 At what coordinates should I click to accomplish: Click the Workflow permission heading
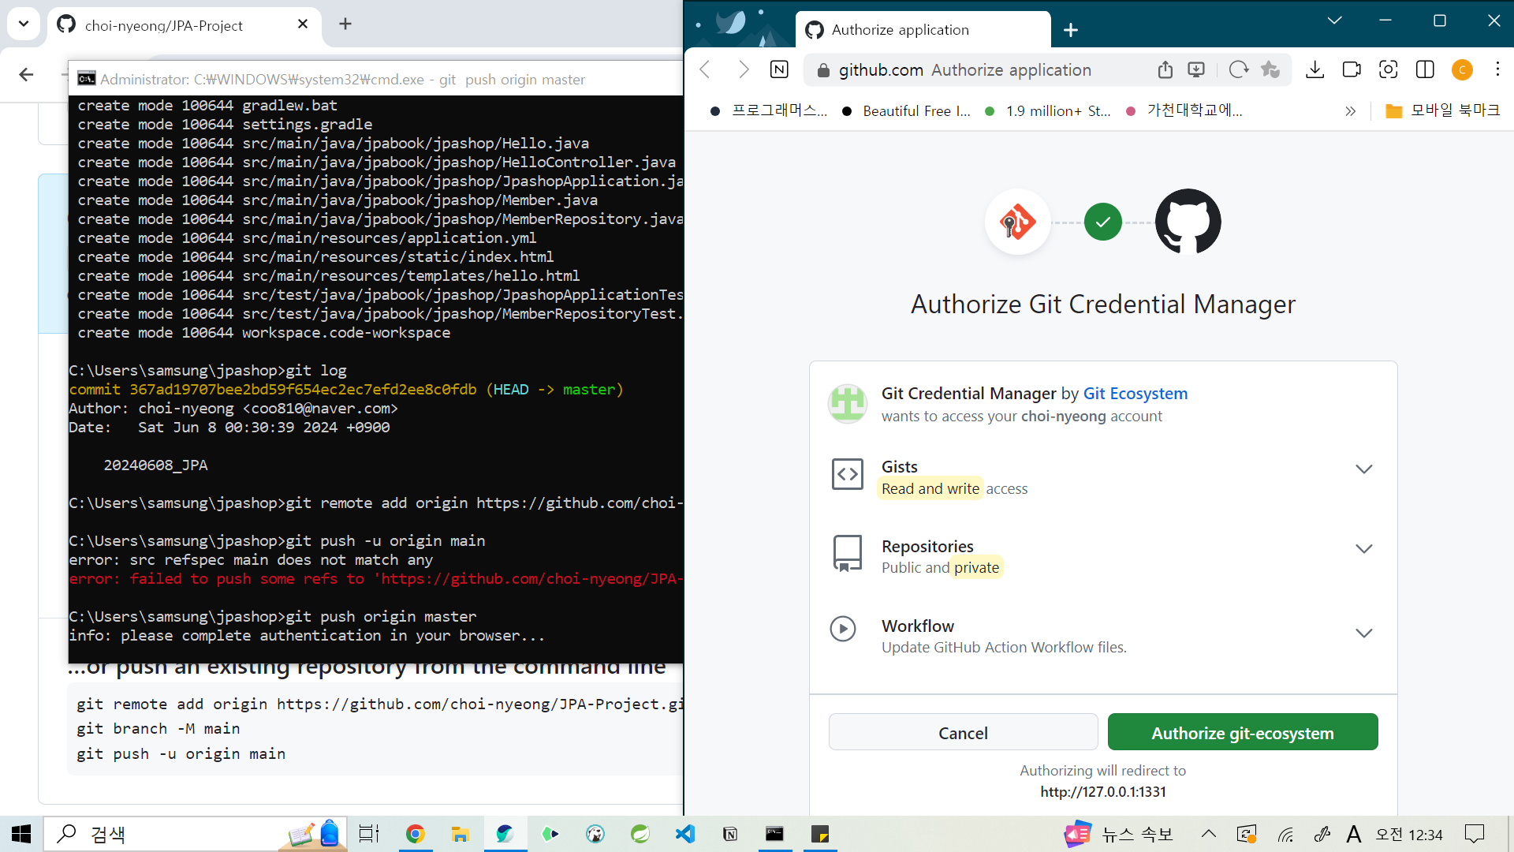coord(918,626)
